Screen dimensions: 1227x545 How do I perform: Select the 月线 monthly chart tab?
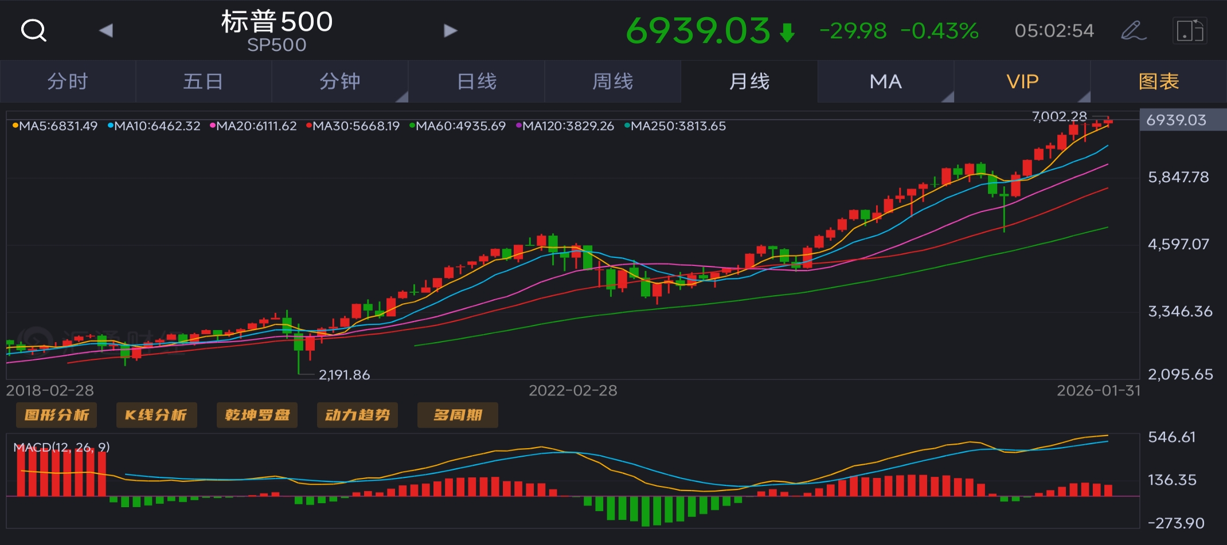click(x=749, y=81)
